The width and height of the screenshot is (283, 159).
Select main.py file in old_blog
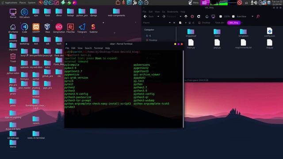[191, 44]
